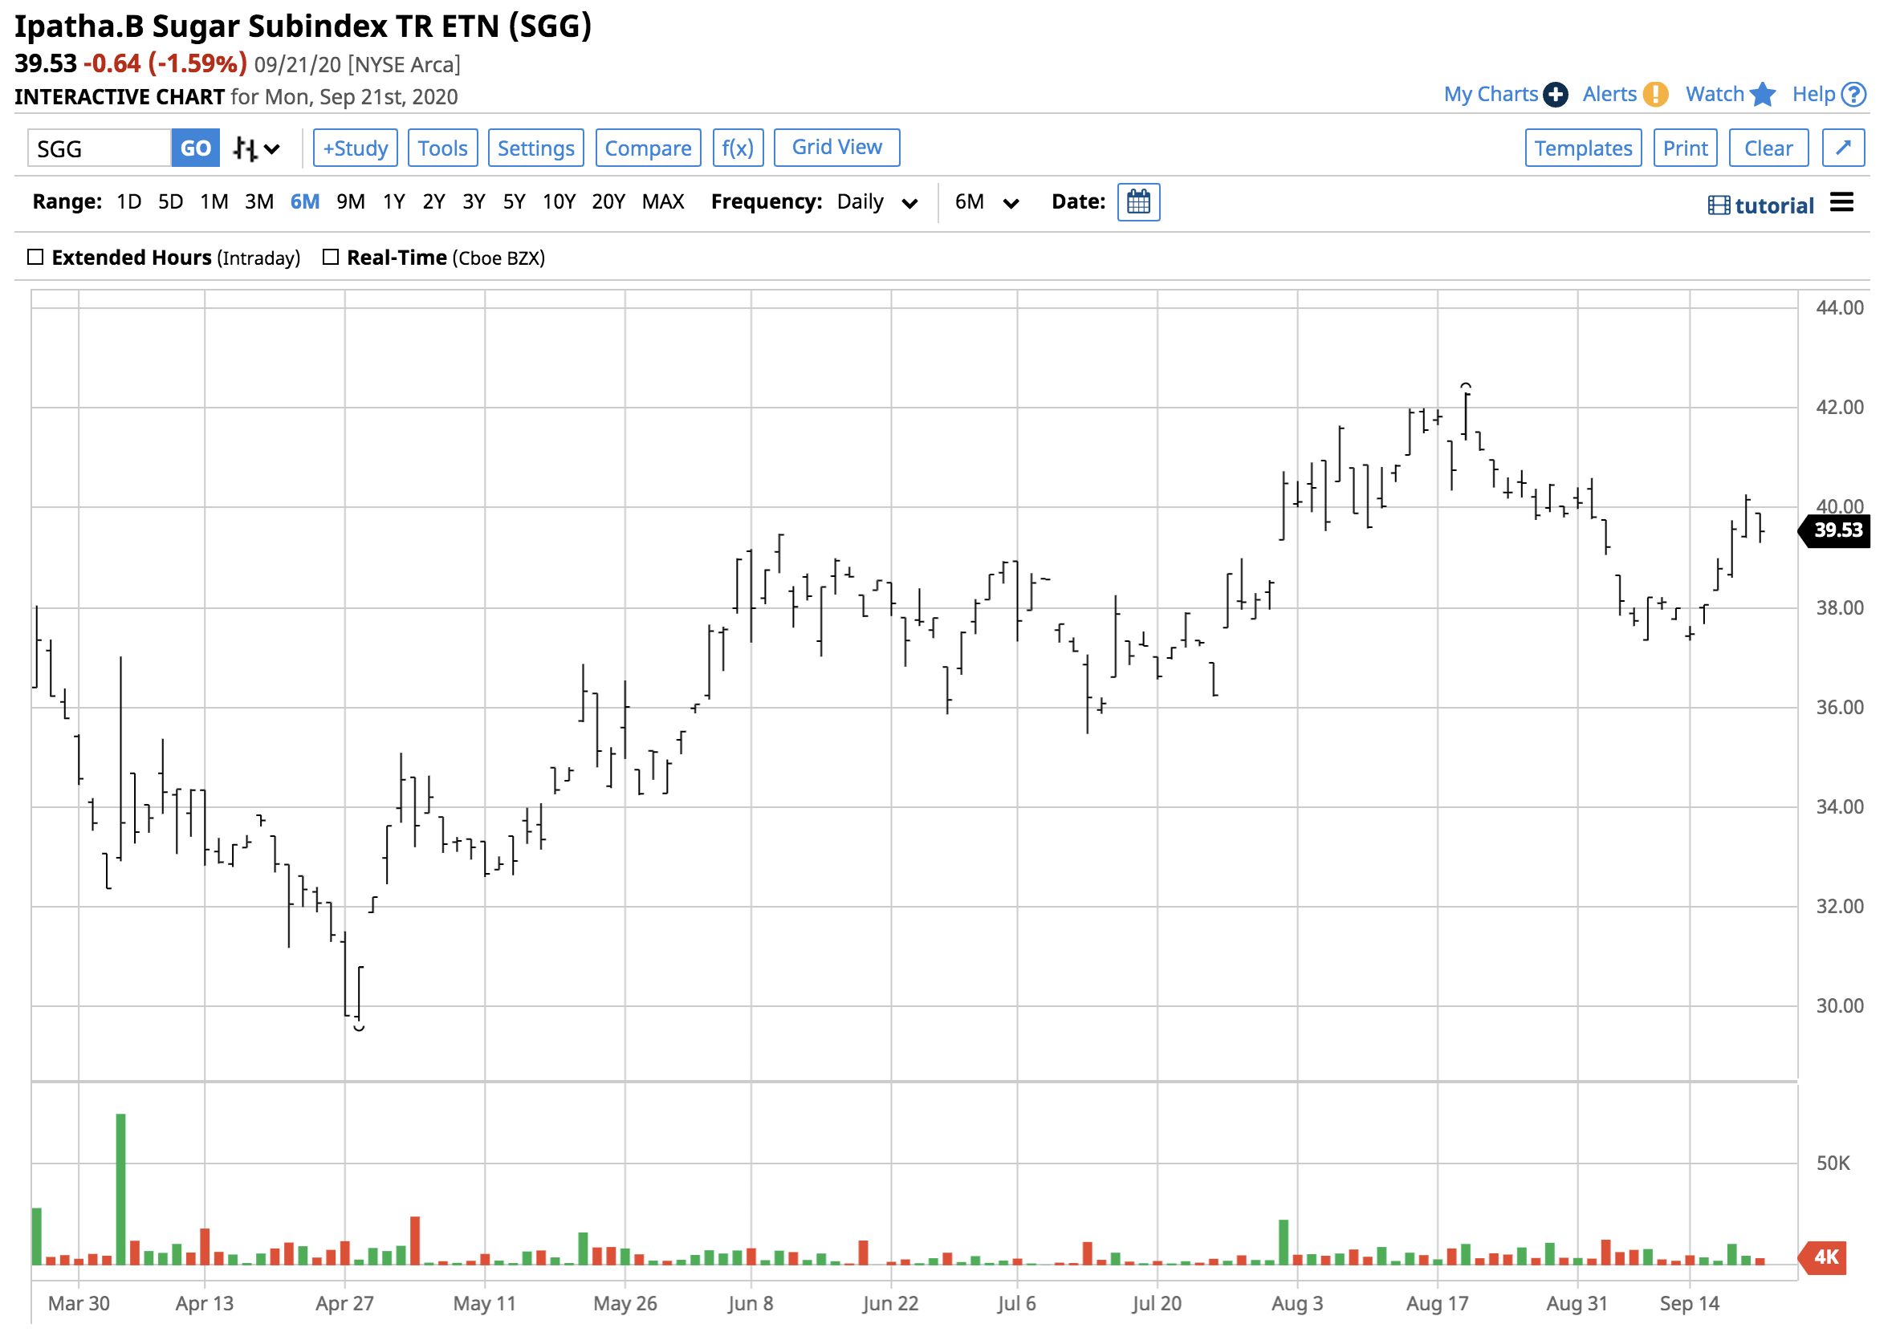Expand the chart type dropdown arrow
This screenshot has height=1332, width=1896.
pyautogui.click(x=271, y=150)
